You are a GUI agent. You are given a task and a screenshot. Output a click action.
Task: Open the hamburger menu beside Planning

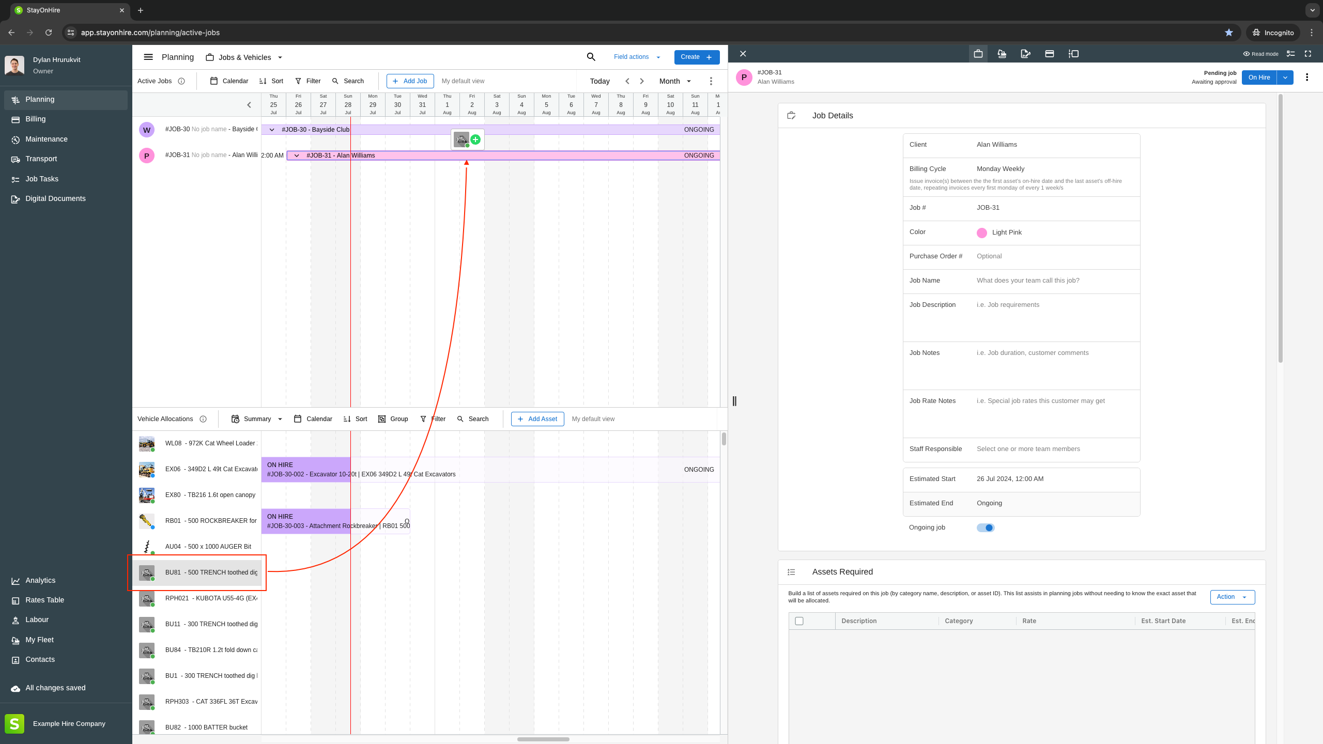click(148, 57)
